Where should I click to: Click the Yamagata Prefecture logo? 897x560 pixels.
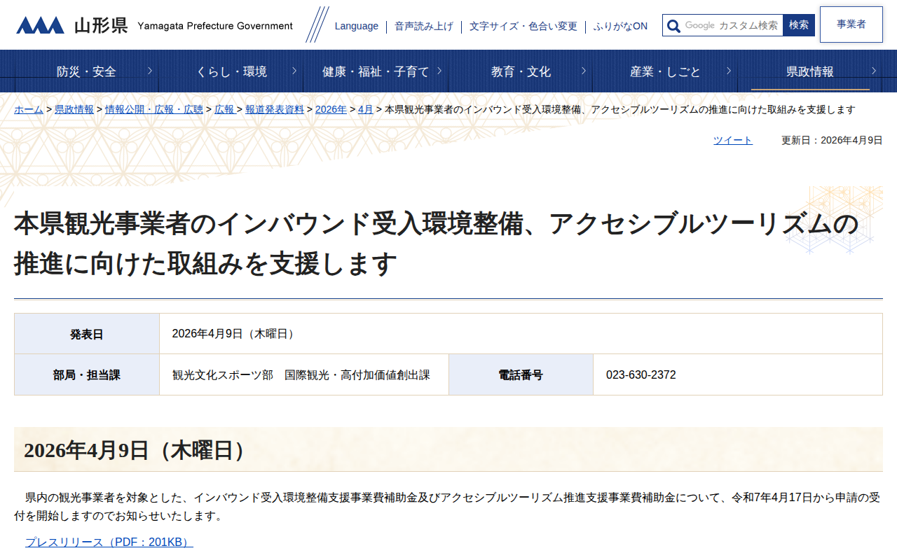154,25
